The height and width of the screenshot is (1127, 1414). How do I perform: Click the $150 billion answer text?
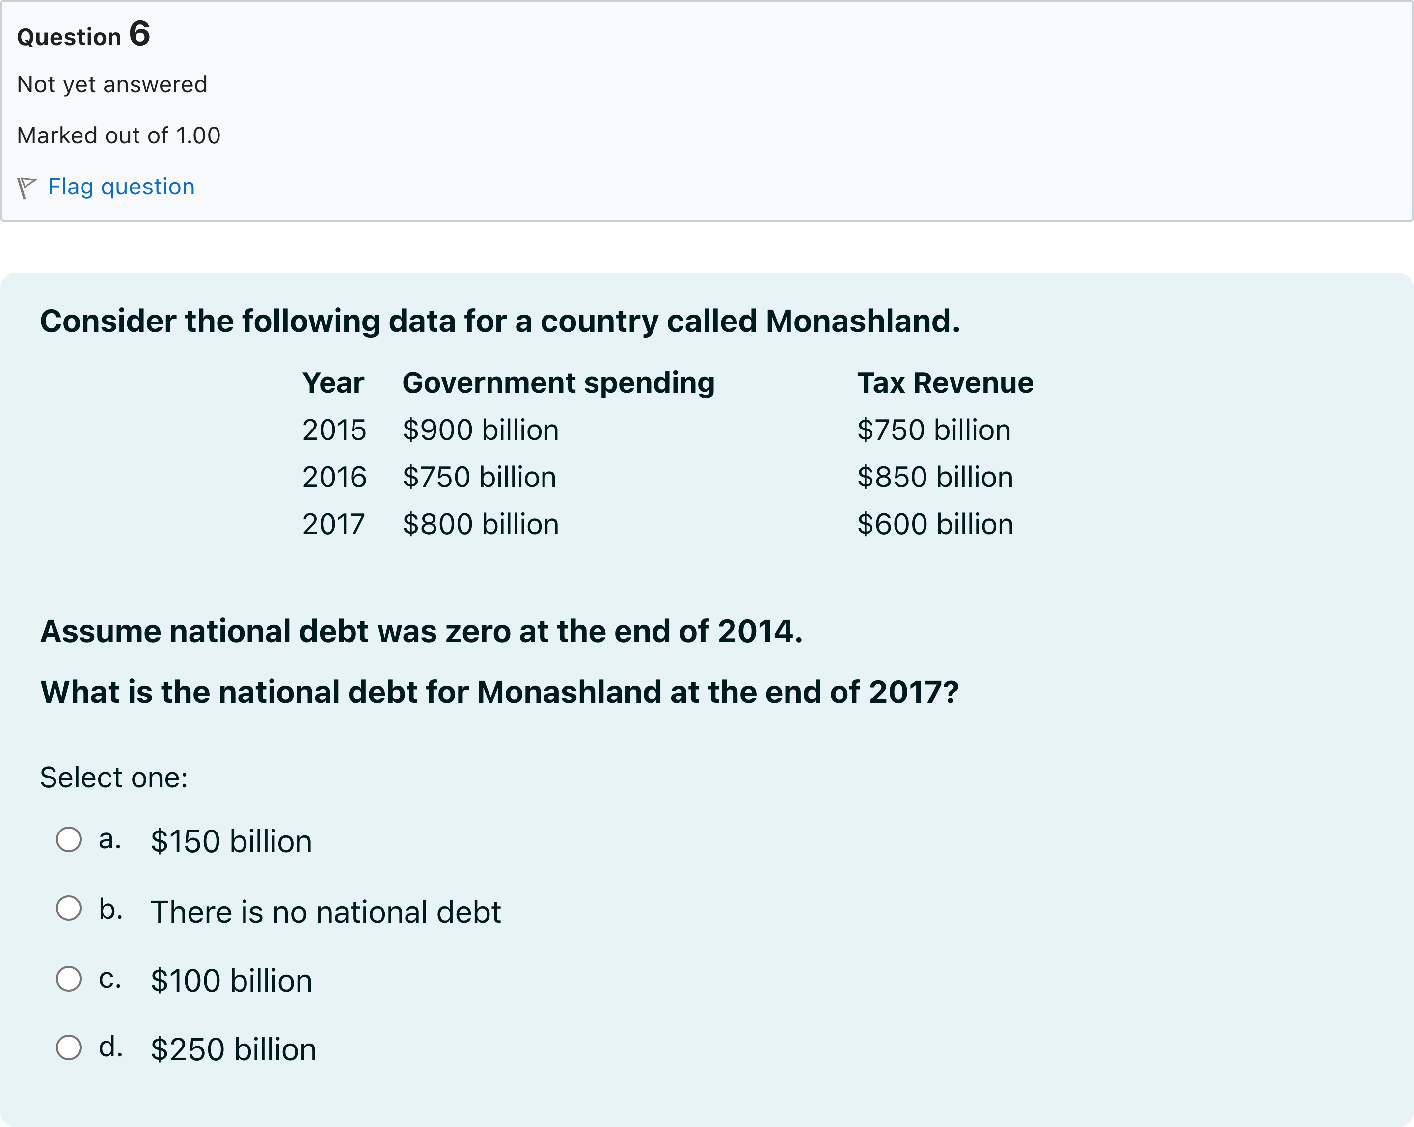click(232, 842)
